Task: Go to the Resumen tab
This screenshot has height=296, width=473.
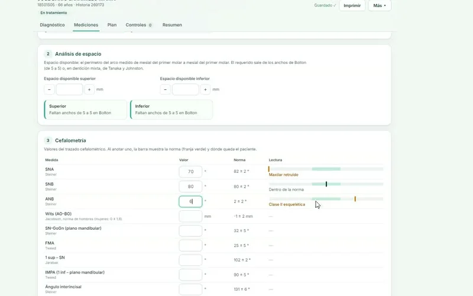Action: 172,25
